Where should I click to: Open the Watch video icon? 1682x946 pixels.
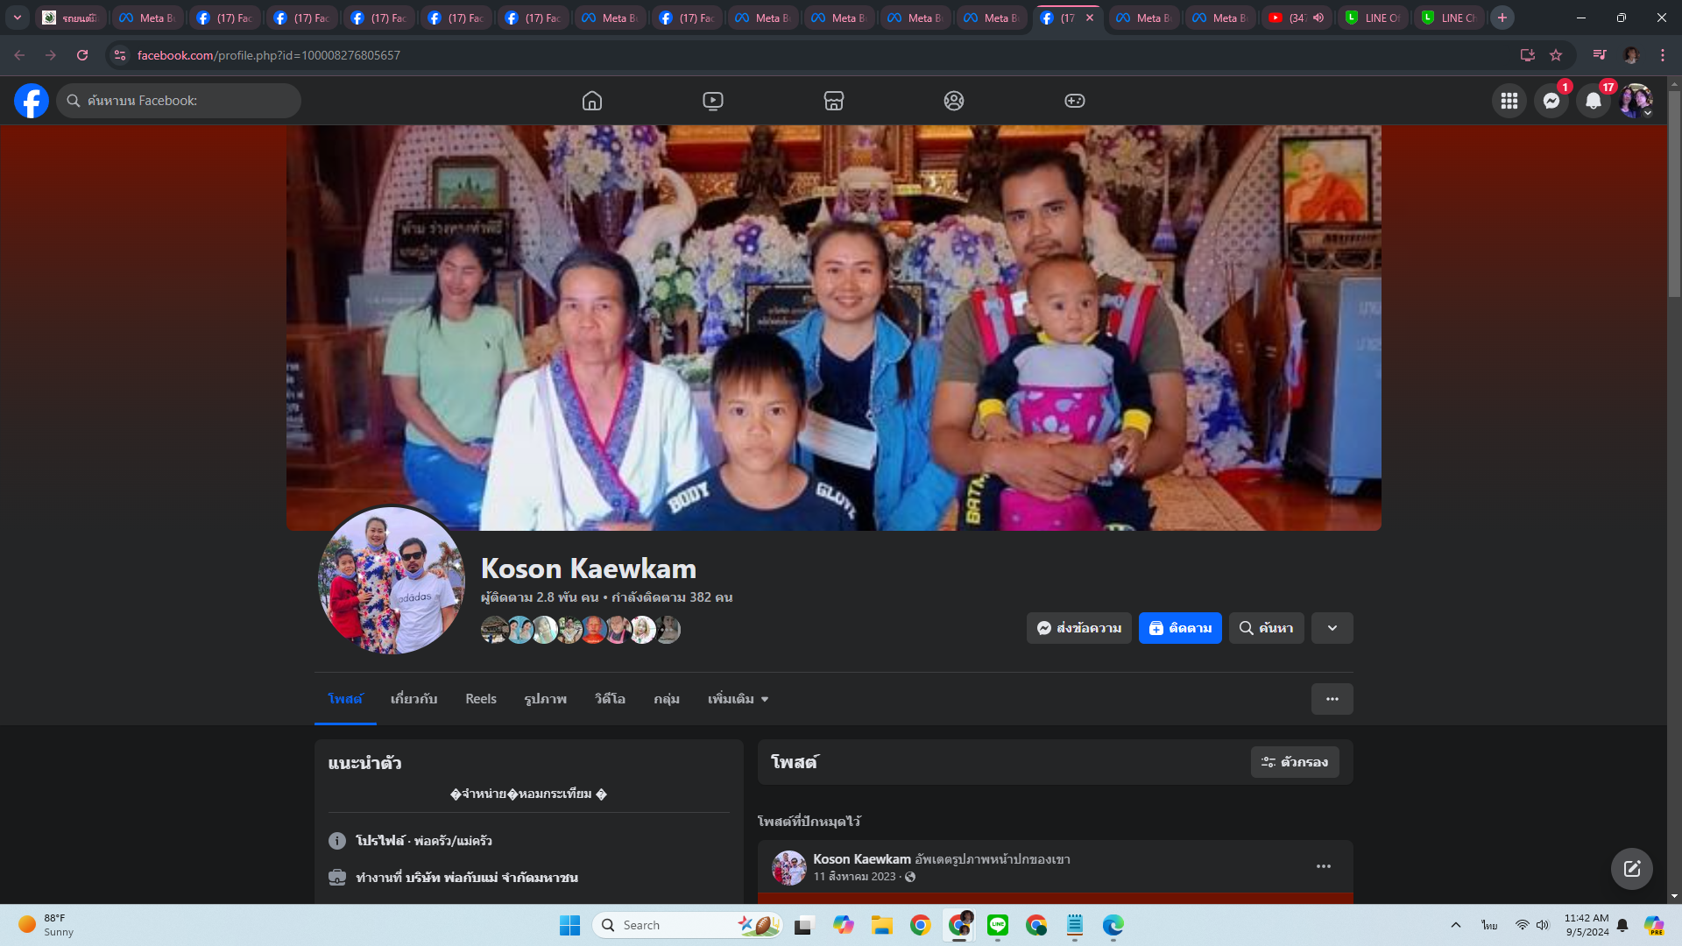(x=713, y=101)
